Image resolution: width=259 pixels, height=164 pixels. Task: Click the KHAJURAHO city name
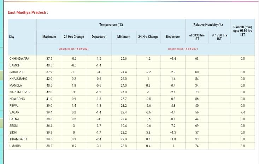coord(18,79)
